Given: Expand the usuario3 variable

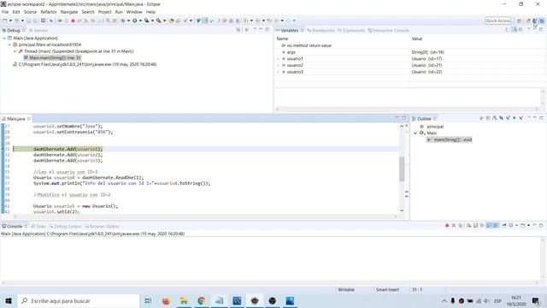Looking at the screenshot, I should (x=278, y=72).
